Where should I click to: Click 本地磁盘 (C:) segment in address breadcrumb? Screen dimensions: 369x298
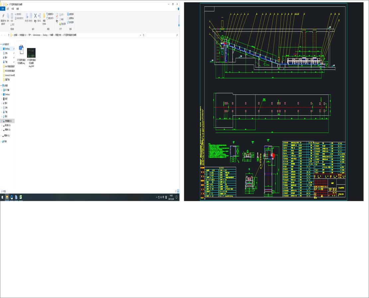coord(23,35)
